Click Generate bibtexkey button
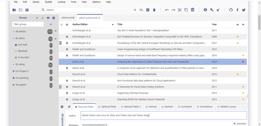This screenshot has width=261, height=126. pos(240,124)
